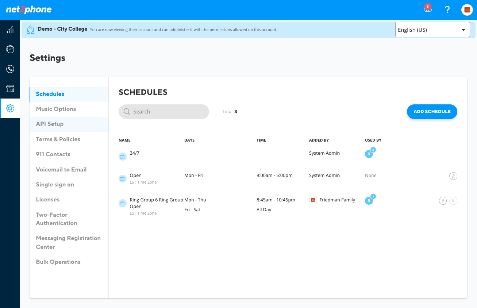This screenshot has width=477, height=308.
Task: Click the calendar icon for 24/7 schedule
Action: (123, 157)
